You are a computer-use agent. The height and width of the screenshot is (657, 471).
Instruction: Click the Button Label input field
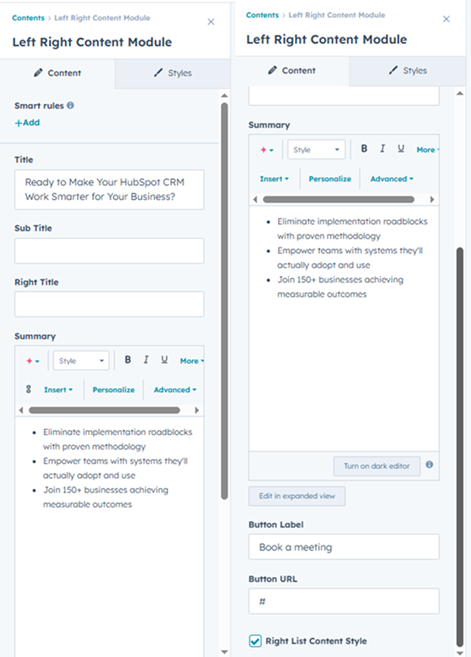(344, 547)
